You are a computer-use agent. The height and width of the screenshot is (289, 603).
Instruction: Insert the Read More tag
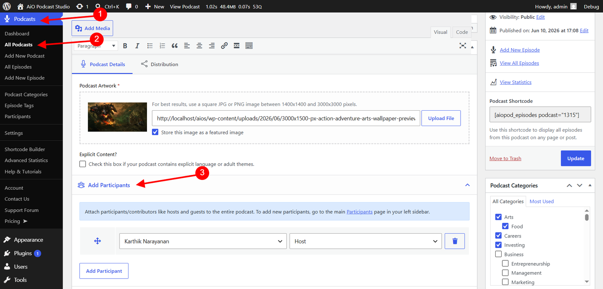point(237,46)
